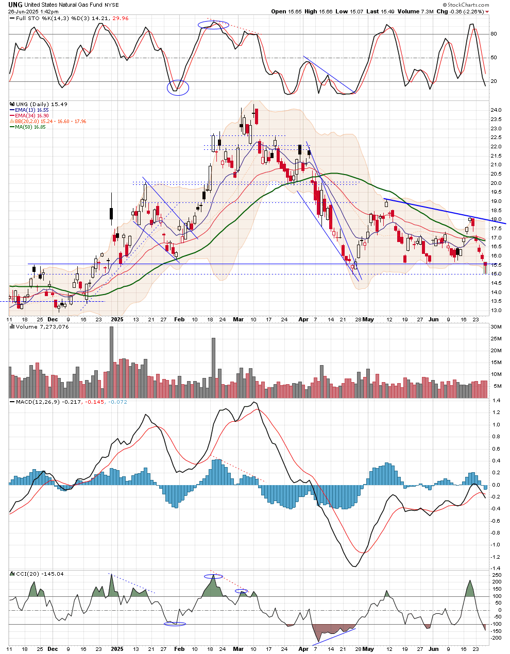
Task: Click the Volume 7.3M header value
Action: point(415,11)
